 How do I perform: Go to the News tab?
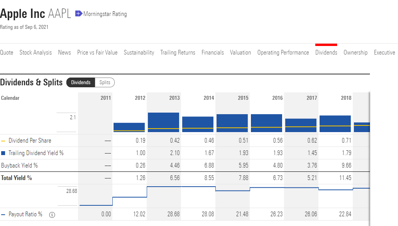[x=64, y=53]
